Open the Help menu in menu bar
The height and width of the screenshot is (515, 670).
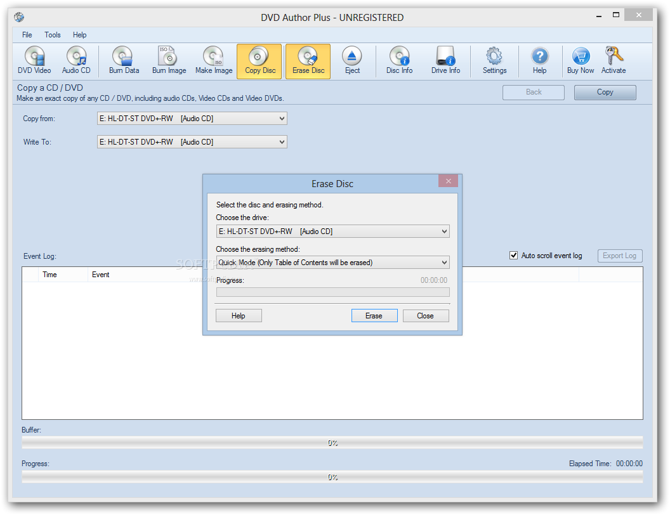pos(79,35)
